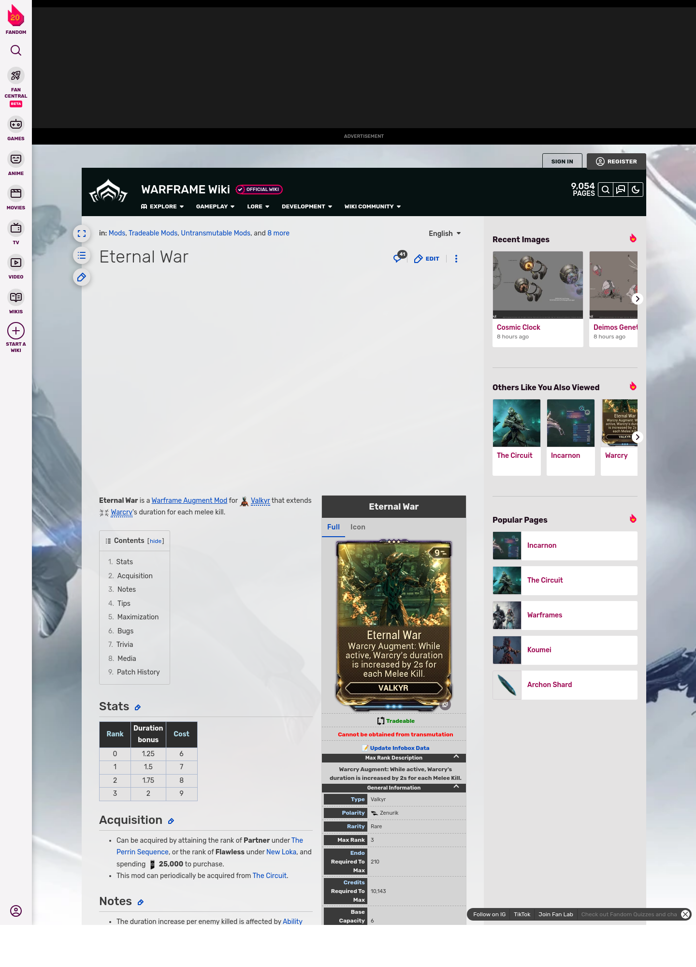Open user profile icon at sidebar bottom
Viewport: 696px width, 967px height.
tap(16, 911)
